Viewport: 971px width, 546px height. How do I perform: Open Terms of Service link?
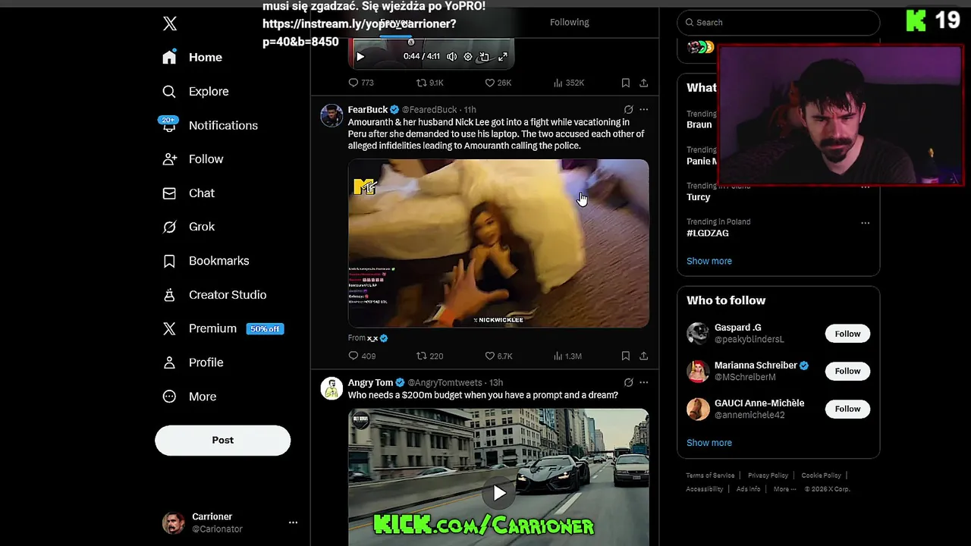click(x=710, y=475)
